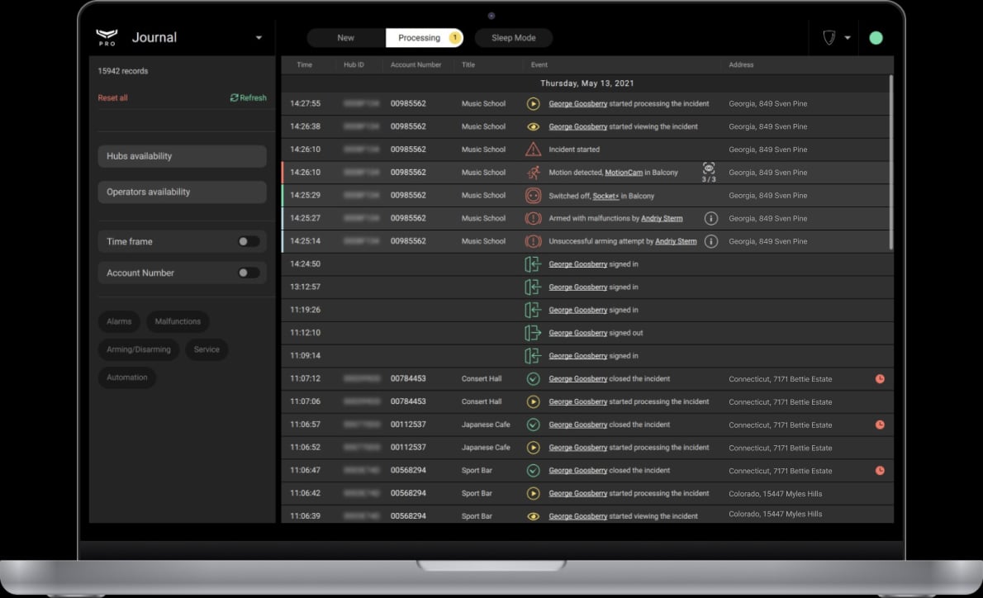
Task: Click the Ajax PRO logo icon
Action: pyautogui.click(x=107, y=37)
